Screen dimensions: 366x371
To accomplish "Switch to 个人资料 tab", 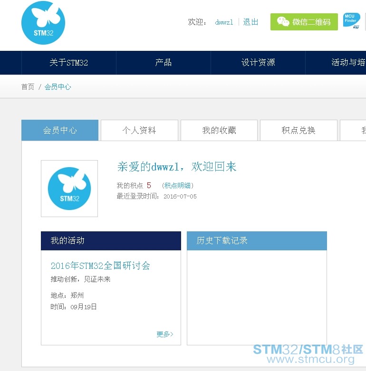I will [139, 130].
